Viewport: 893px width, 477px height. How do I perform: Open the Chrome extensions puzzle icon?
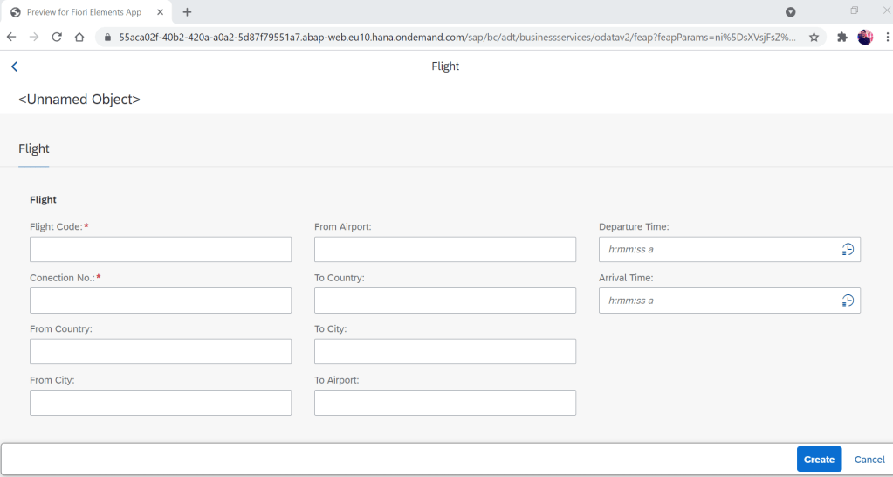pyautogui.click(x=842, y=37)
